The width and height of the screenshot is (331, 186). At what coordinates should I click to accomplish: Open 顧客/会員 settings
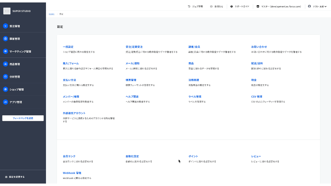click(194, 47)
